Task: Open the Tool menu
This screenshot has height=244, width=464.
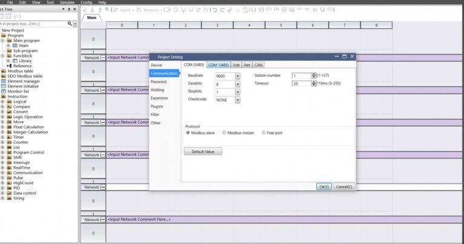Action: (50, 2)
